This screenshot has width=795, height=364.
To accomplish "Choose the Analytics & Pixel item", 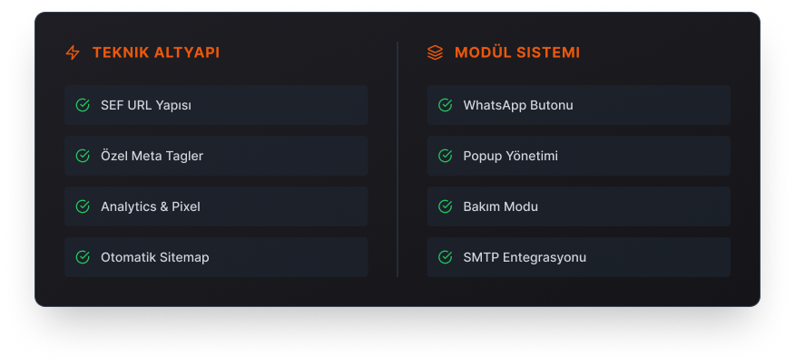I will (216, 206).
